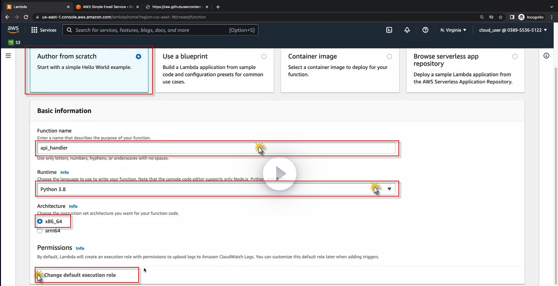
Task: Select the Container image option
Action: (x=340, y=70)
